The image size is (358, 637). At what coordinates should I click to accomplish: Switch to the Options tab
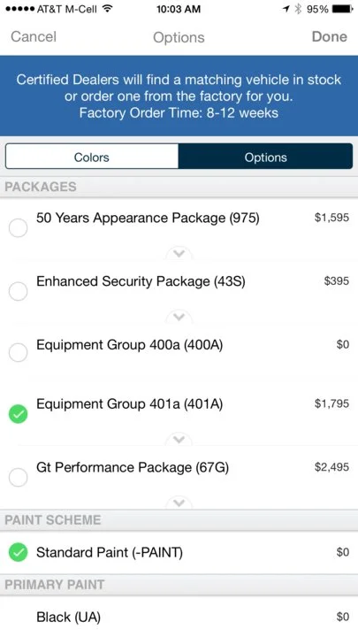click(265, 157)
